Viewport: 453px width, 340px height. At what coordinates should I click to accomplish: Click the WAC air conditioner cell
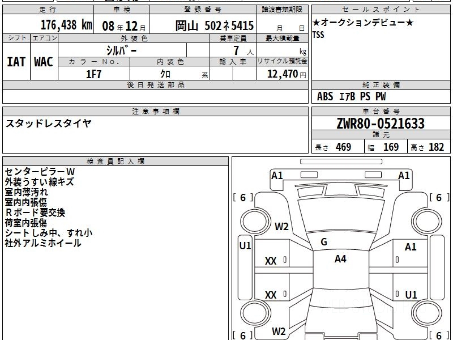pos(44,62)
